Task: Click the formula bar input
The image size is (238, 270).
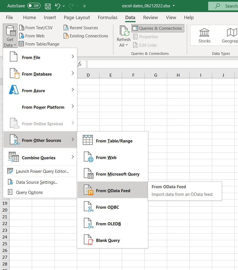Action: 162,64
